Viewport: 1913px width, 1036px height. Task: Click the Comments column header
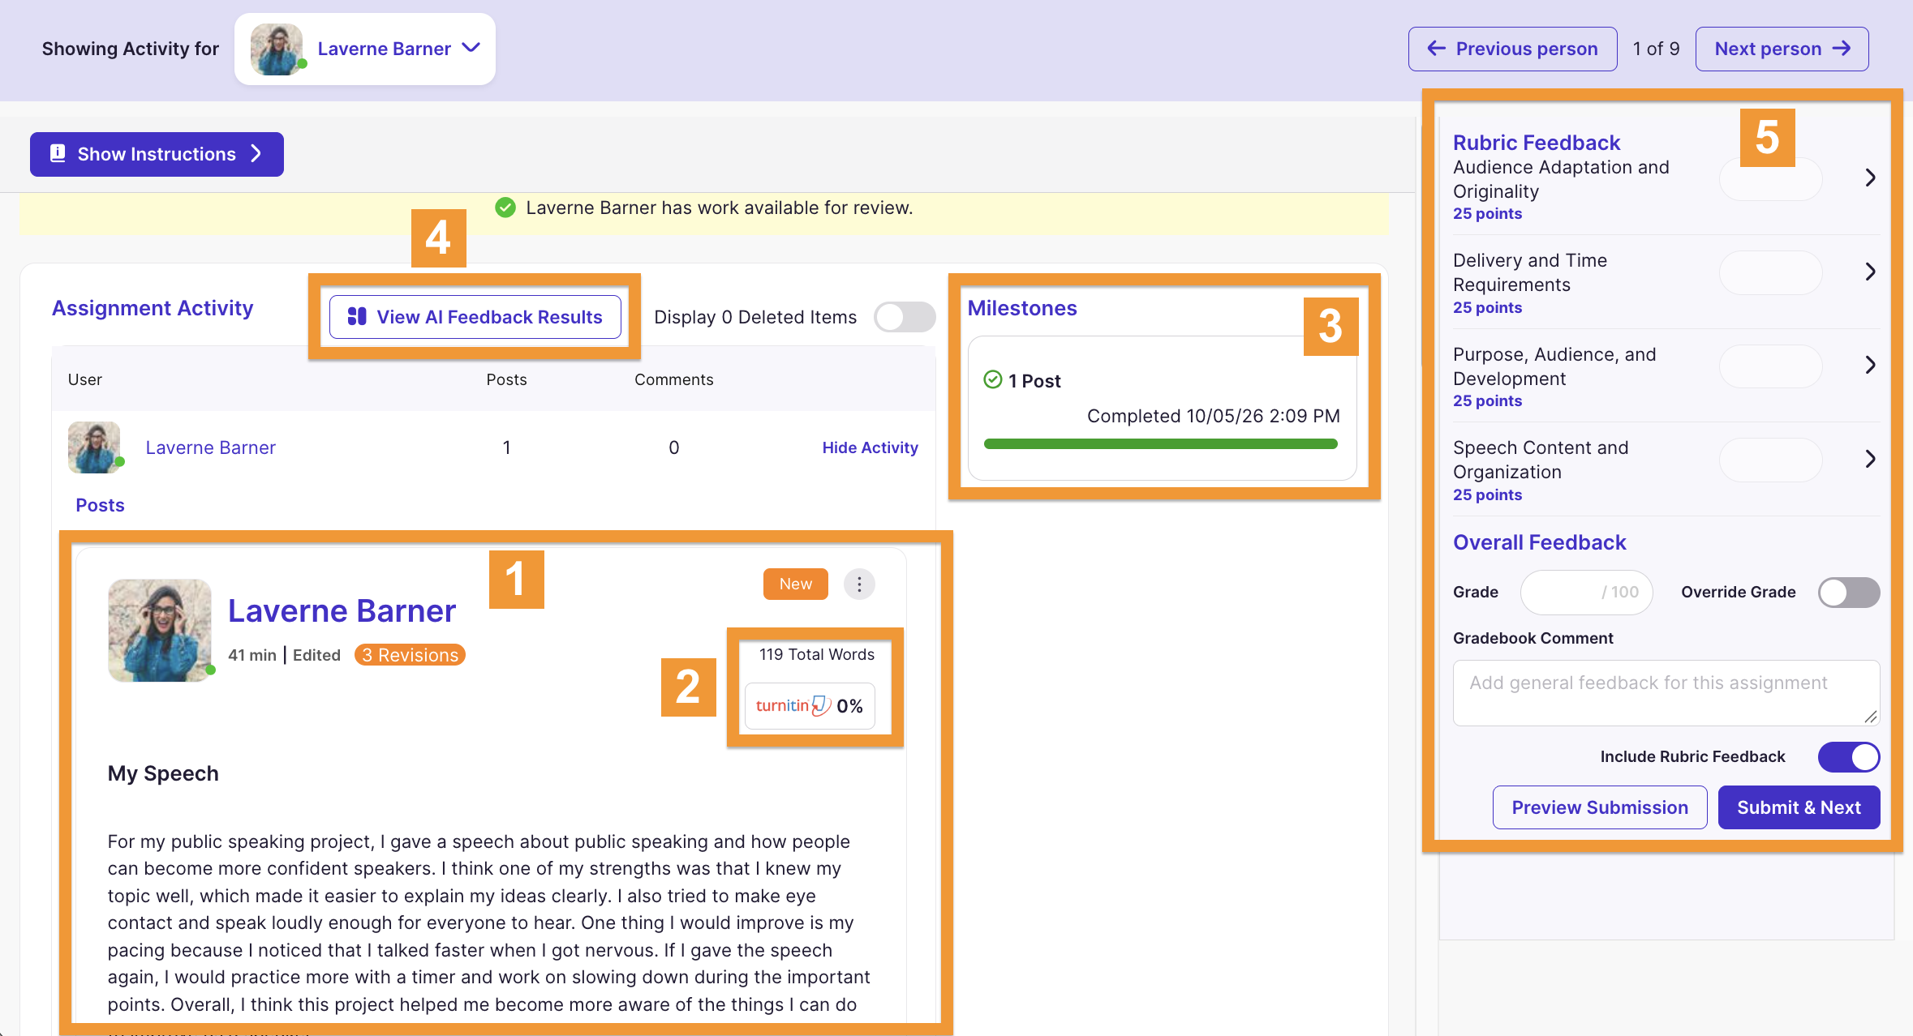[x=673, y=379]
